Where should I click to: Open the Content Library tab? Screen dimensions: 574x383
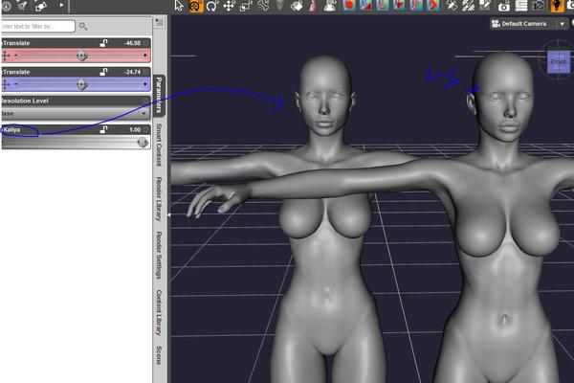click(x=159, y=313)
